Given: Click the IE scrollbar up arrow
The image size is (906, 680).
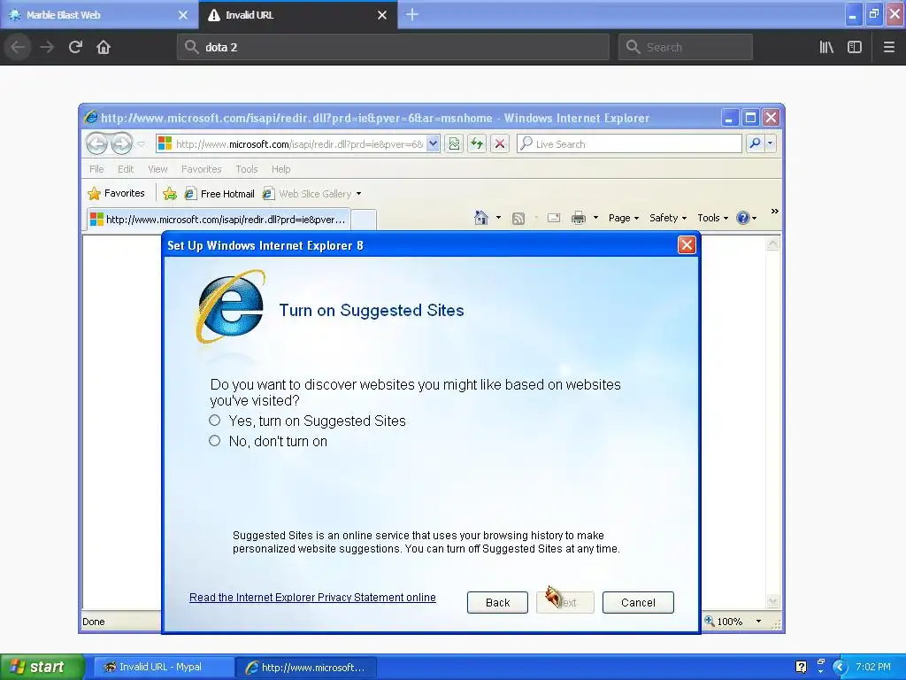Looking at the screenshot, I should coord(772,243).
